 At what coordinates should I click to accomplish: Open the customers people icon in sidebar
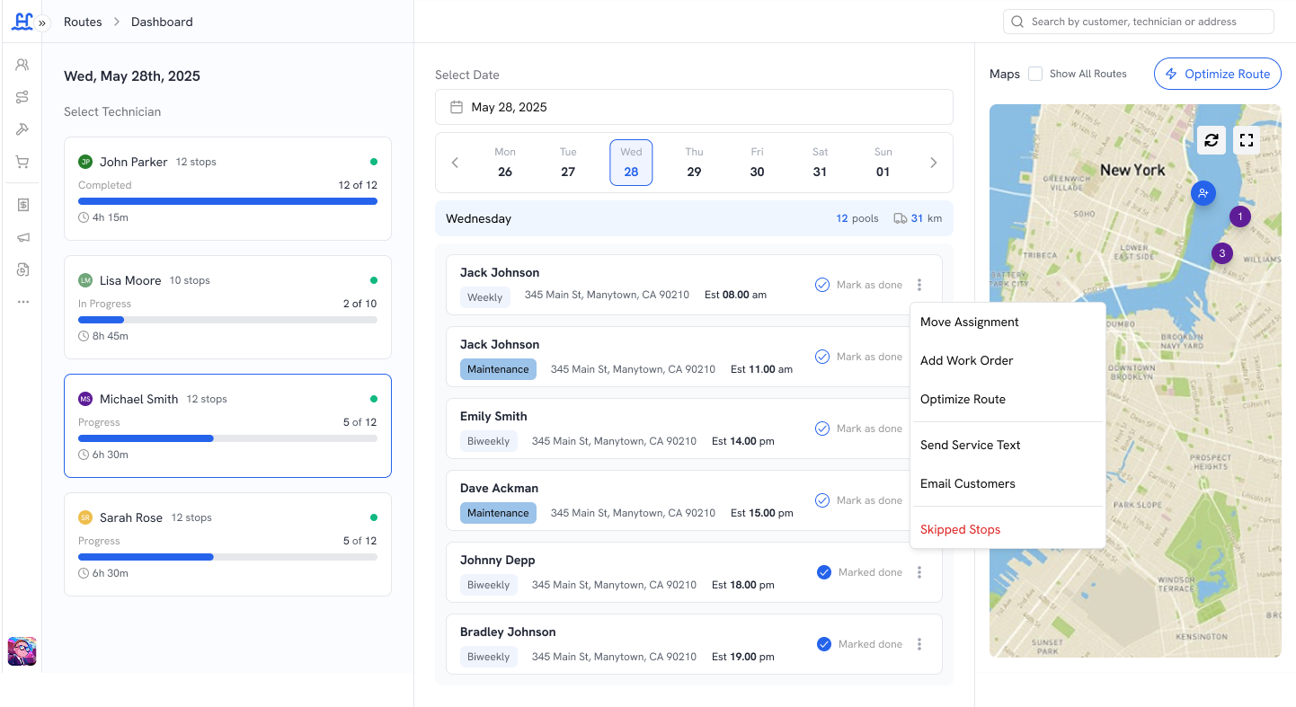pyautogui.click(x=22, y=65)
